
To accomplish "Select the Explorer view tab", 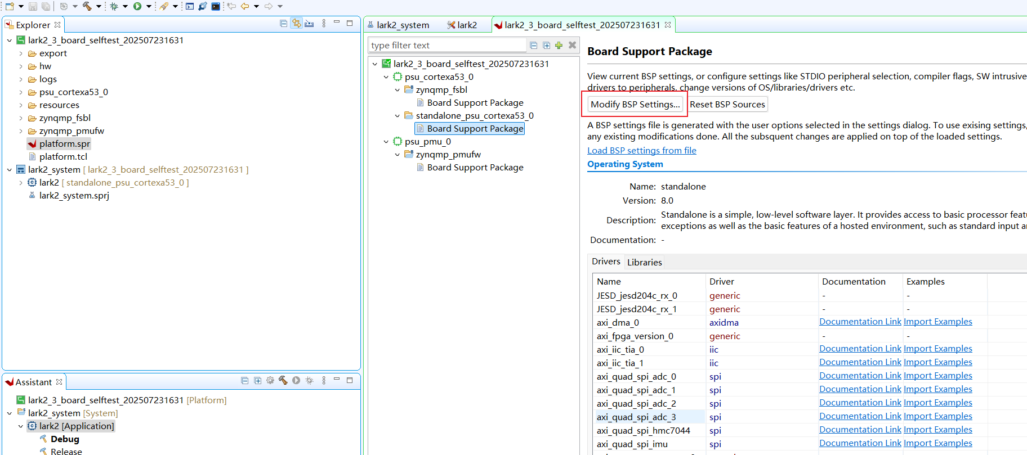I will [x=33, y=25].
